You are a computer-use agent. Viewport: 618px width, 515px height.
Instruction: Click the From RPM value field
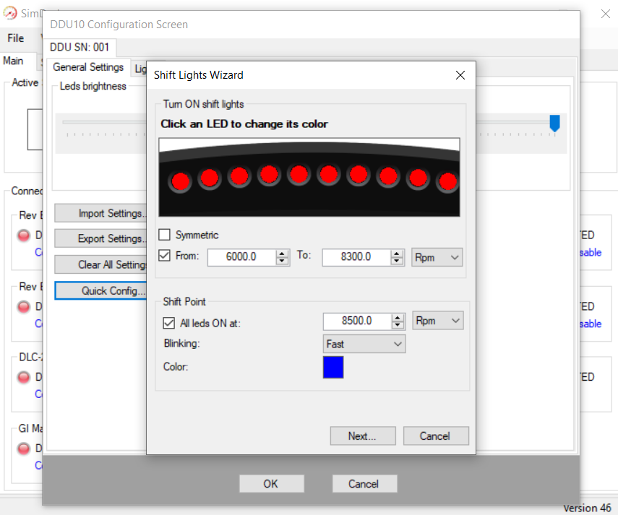(x=241, y=257)
